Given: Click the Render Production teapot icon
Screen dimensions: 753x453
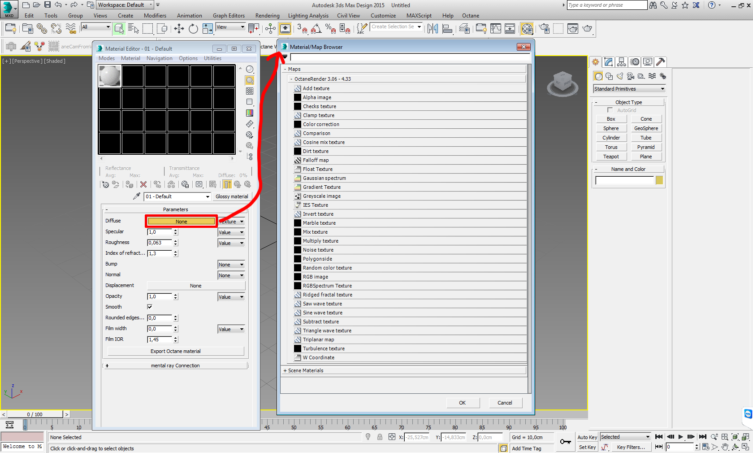Looking at the screenshot, I should [x=587, y=29].
